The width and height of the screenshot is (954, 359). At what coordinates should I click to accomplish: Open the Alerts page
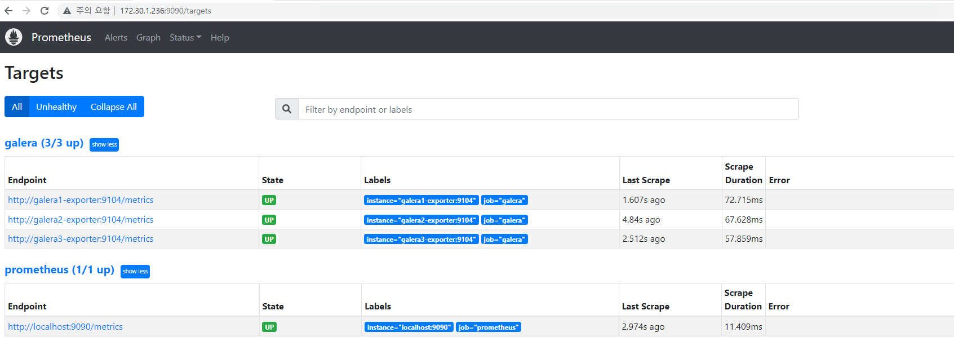(x=116, y=37)
